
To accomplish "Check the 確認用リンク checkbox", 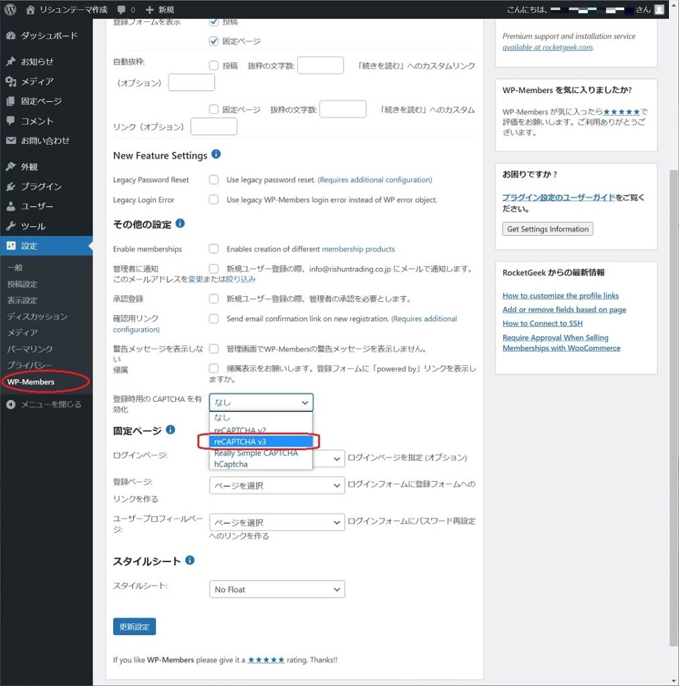I will tap(214, 318).
